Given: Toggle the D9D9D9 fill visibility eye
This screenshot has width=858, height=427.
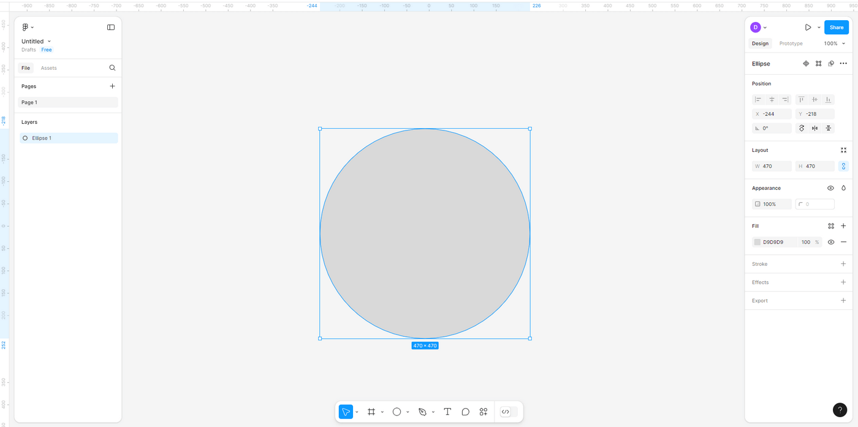Looking at the screenshot, I should click(x=831, y=242).
